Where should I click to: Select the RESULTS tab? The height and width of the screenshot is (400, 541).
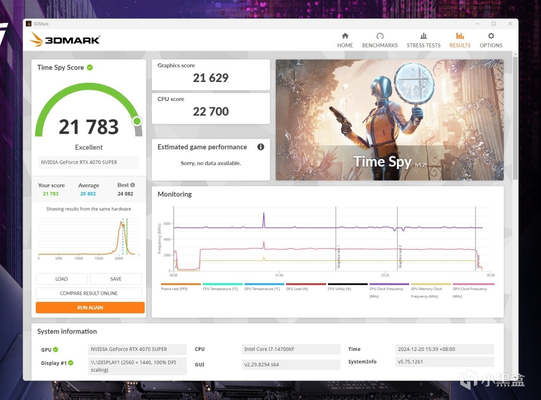tap(460, 40)
